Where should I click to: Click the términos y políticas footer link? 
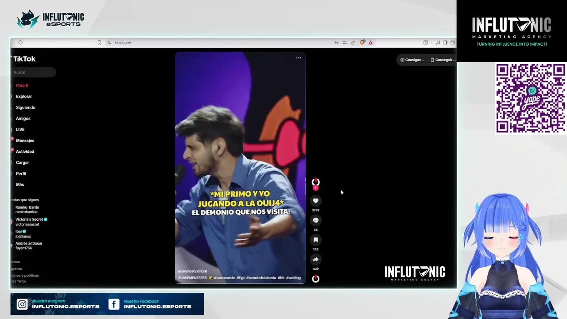click(25, 276)
